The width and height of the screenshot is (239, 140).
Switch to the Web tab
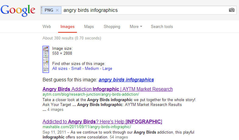[x=47, y=27]
